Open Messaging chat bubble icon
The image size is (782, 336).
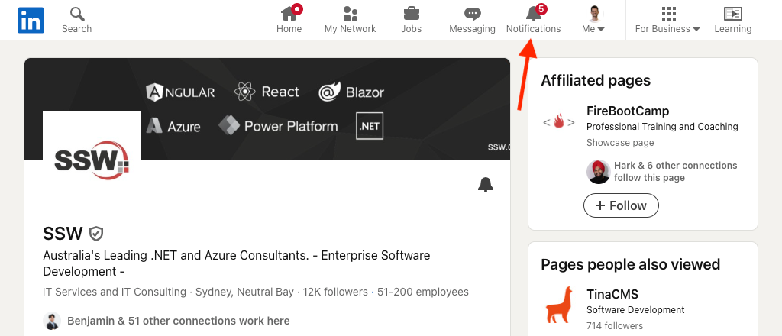coord(472,14)
